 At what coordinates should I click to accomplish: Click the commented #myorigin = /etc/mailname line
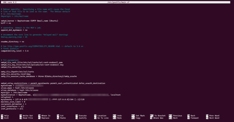[x=15, y=16]
